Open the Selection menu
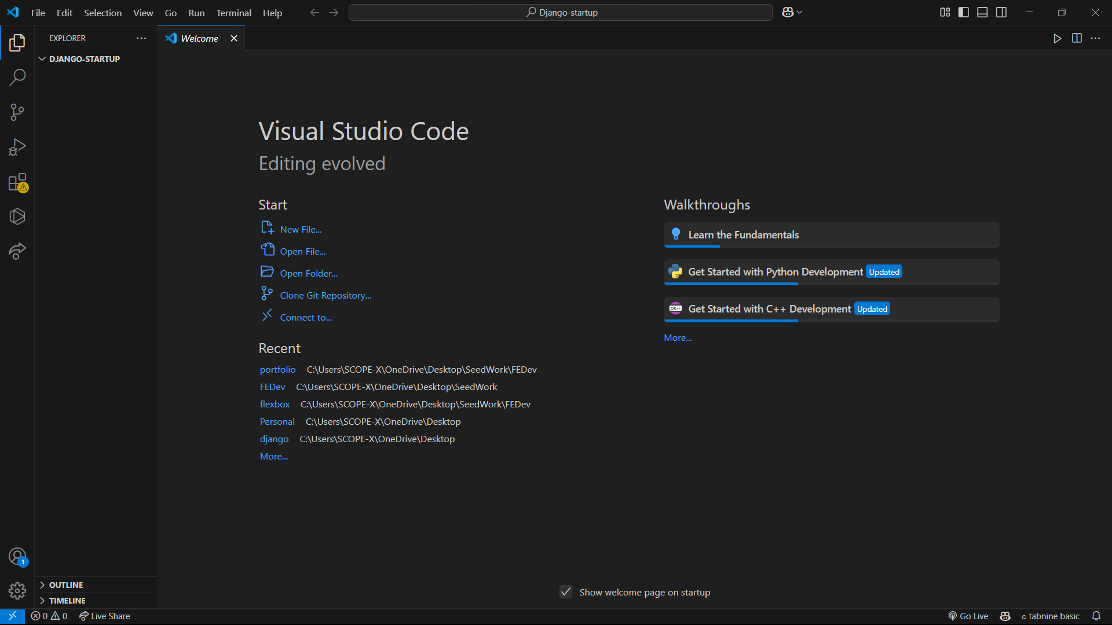The height and width of the screenshot is (625, 1112). pyautogui.click(x=103, y=13)
